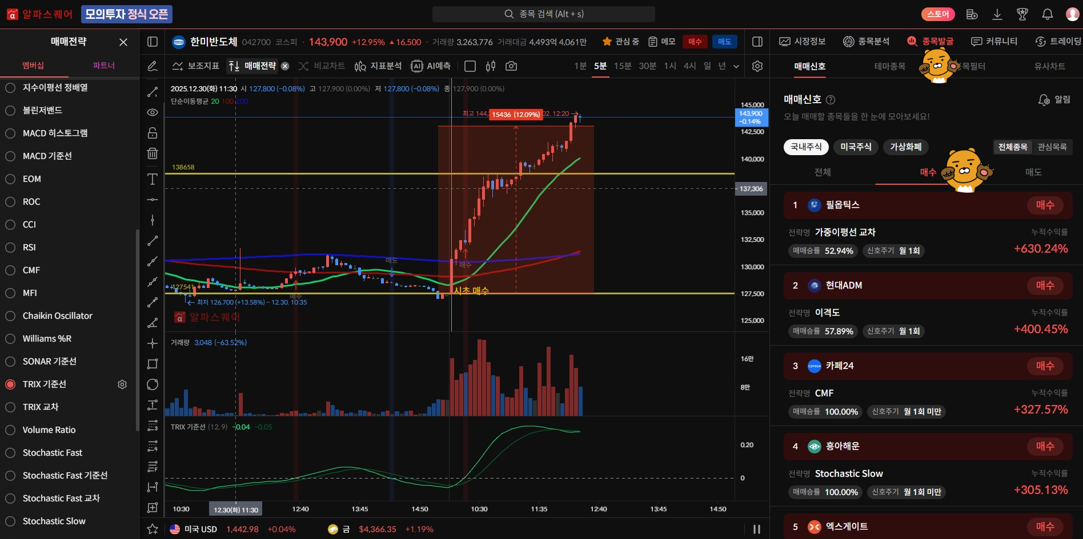Open the 종목분석 tab

[867, 42]
